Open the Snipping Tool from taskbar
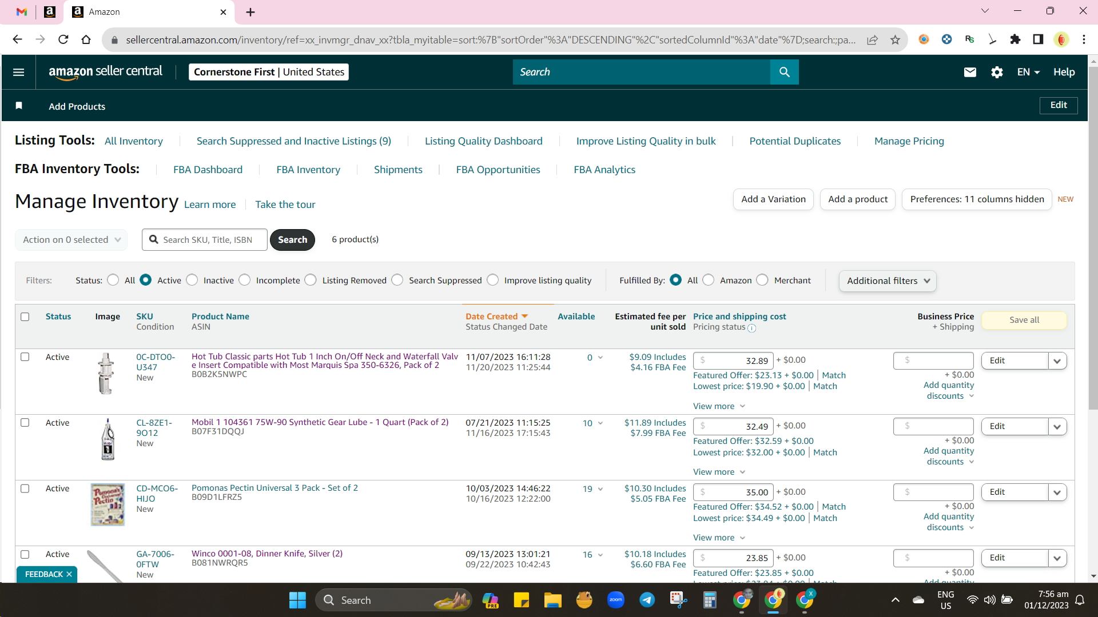 [x=678, y=600]
